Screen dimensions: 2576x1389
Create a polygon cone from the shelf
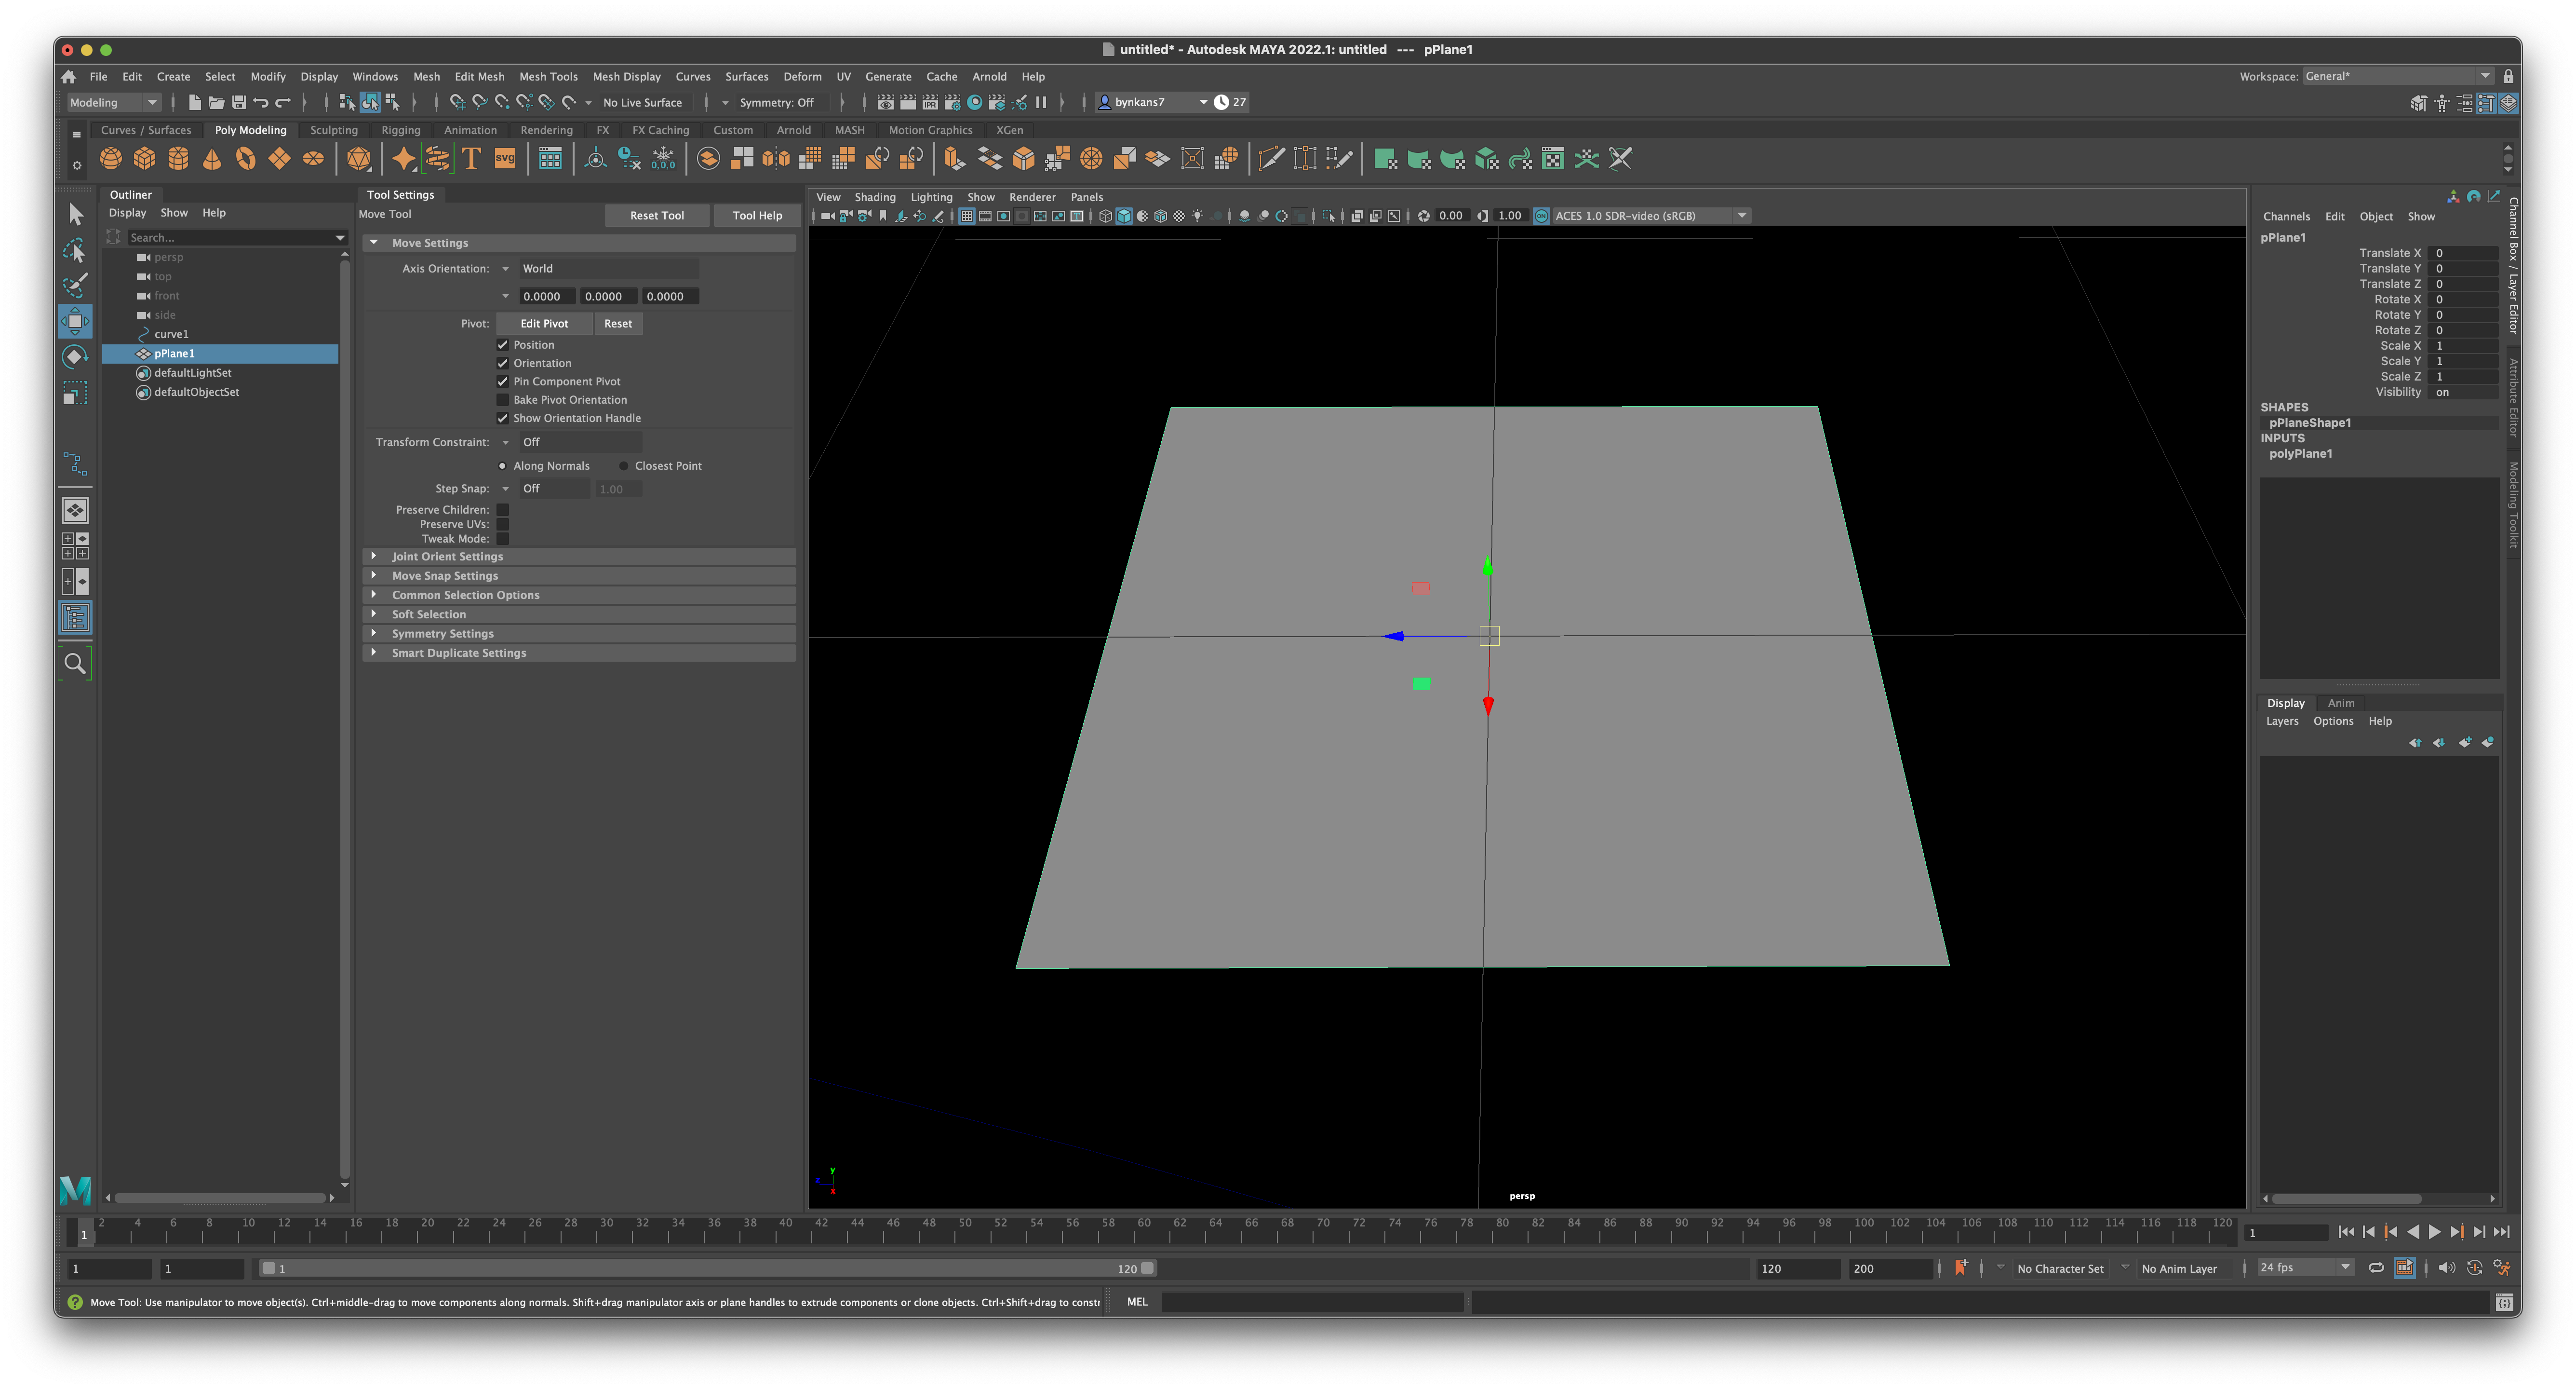point(212,159)
